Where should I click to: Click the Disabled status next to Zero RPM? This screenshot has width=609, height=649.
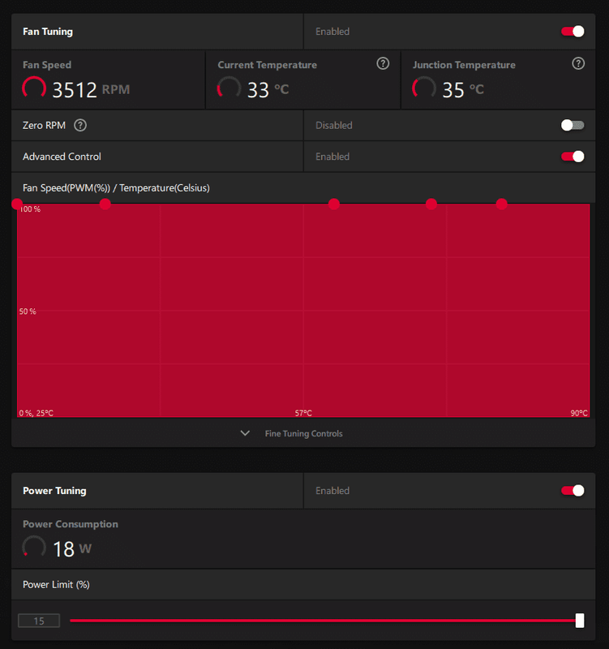click(x=334, y=126)
